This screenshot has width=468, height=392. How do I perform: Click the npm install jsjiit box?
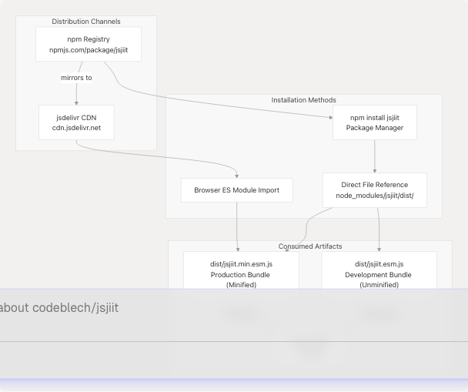[374, 122]
